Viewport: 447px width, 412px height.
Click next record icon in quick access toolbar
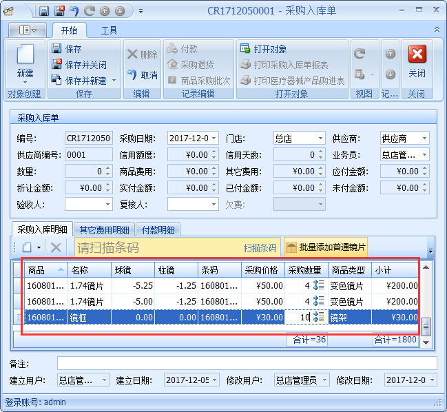(x=120, y=11)
